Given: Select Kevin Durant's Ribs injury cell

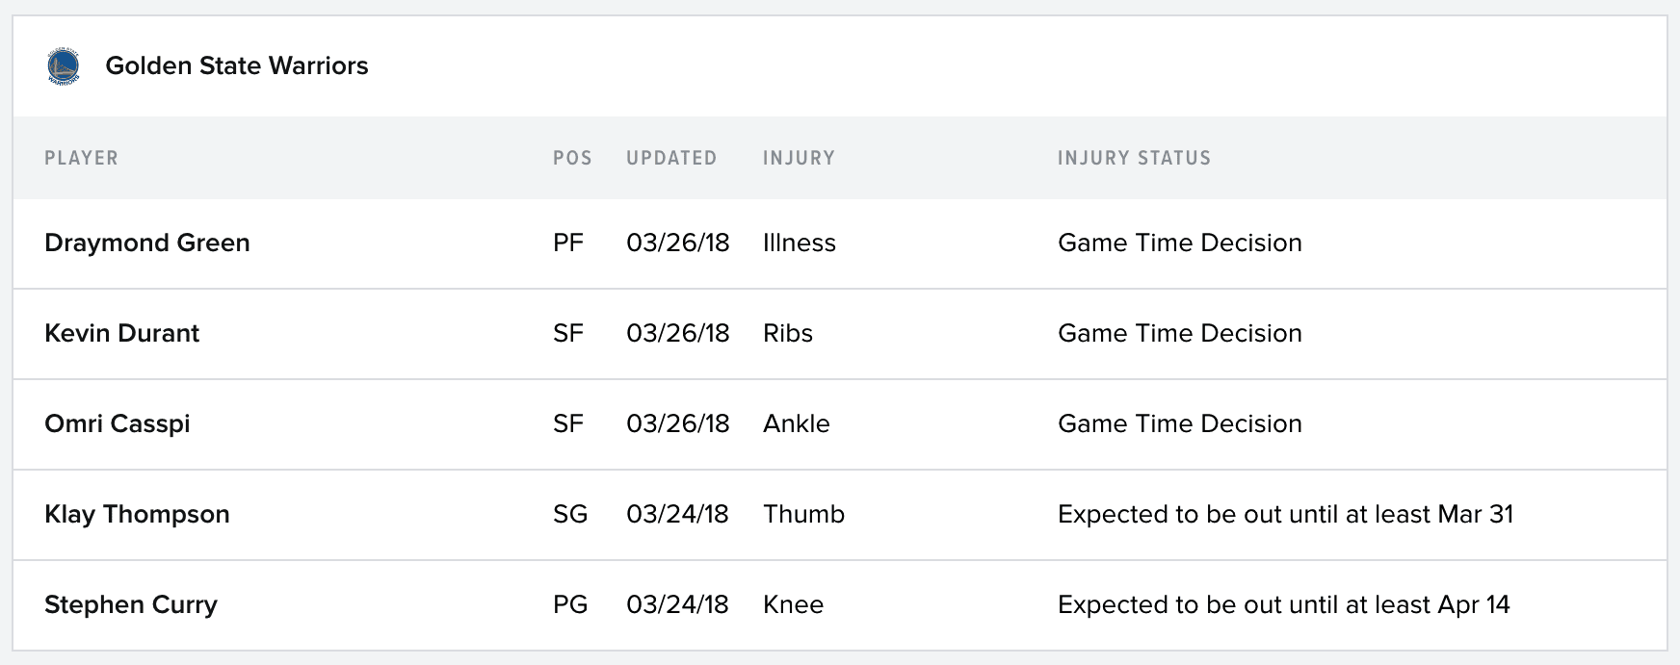Looking at the screenshot, I should pyautogui.click(x=788, y=333).
